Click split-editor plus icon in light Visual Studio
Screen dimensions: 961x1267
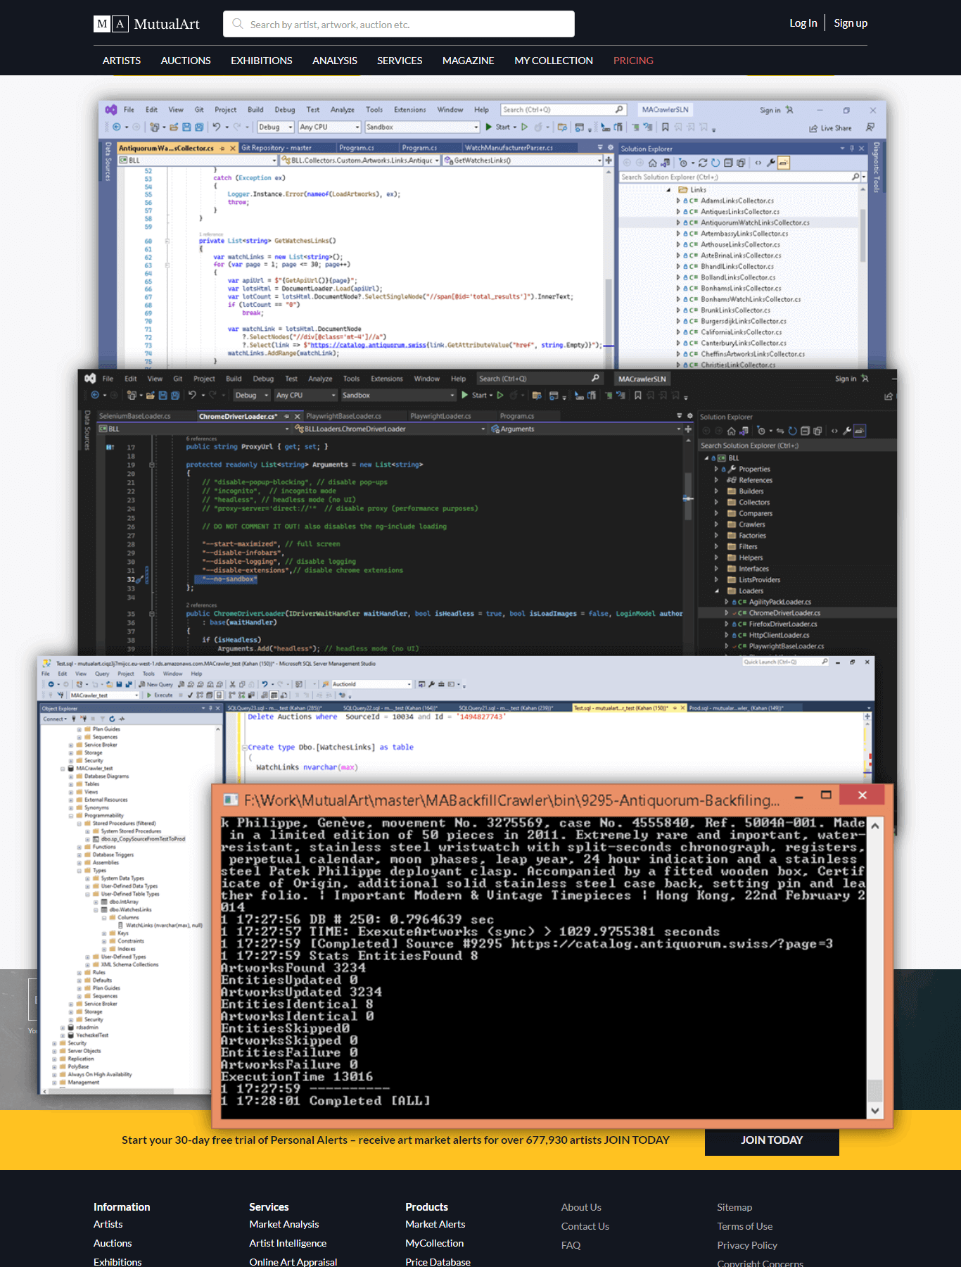[x=609, y=160]
